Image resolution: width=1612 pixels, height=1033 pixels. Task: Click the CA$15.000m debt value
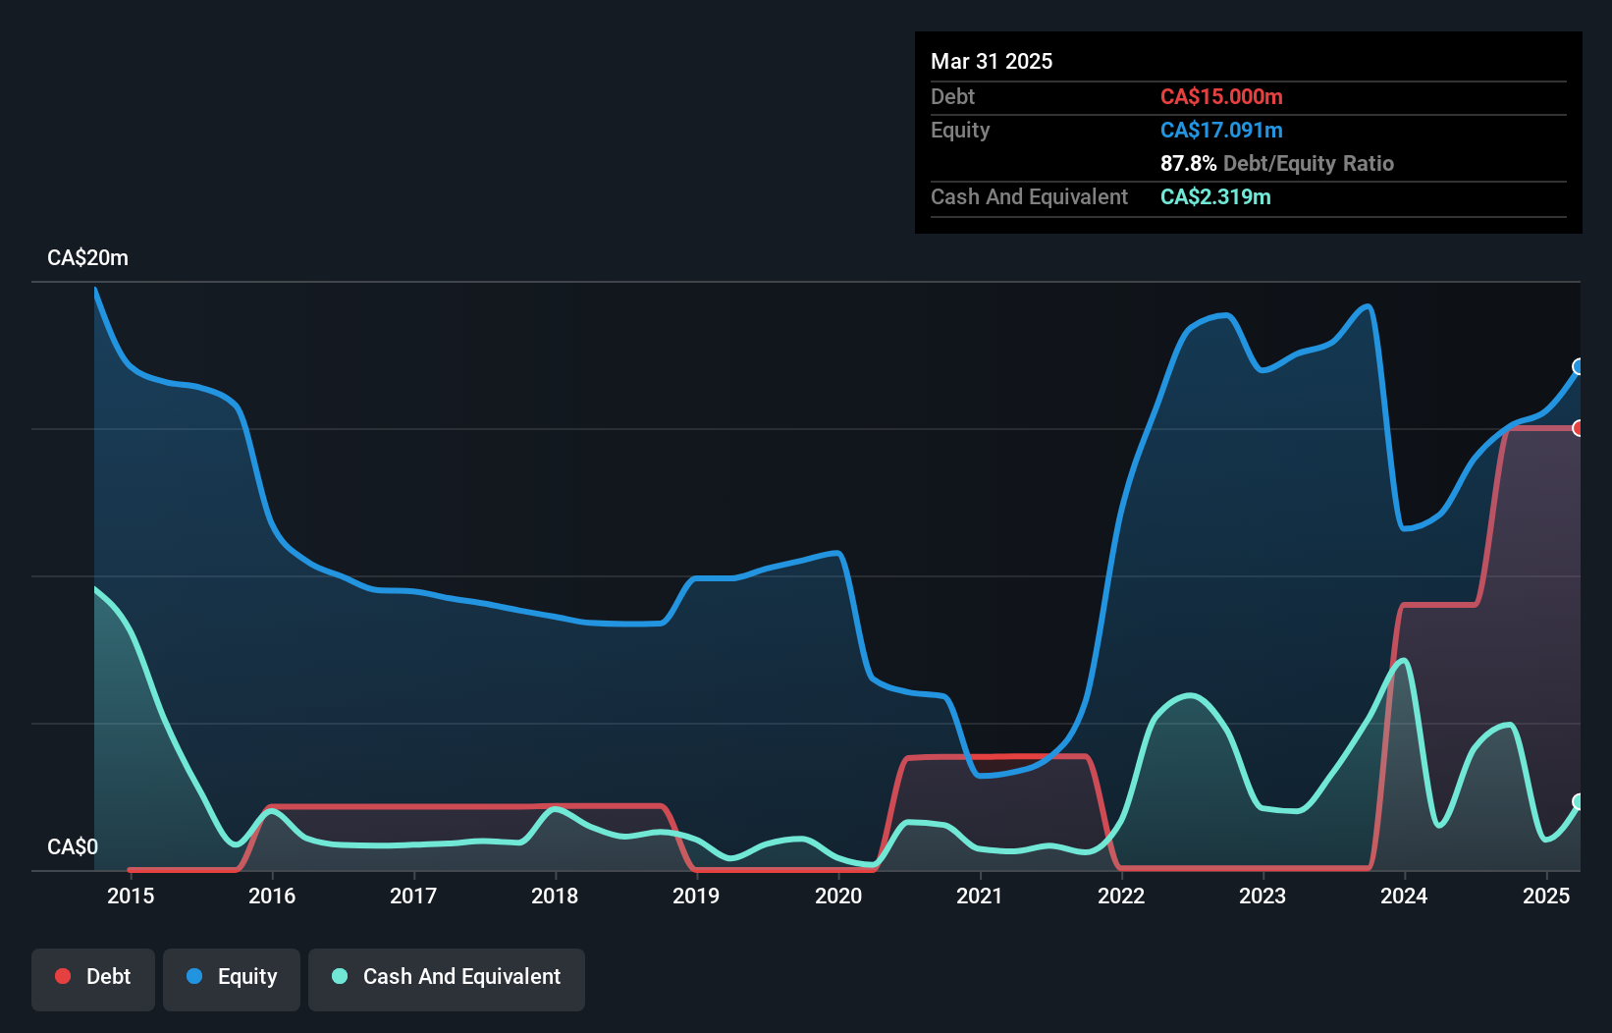coord(1221,96)
